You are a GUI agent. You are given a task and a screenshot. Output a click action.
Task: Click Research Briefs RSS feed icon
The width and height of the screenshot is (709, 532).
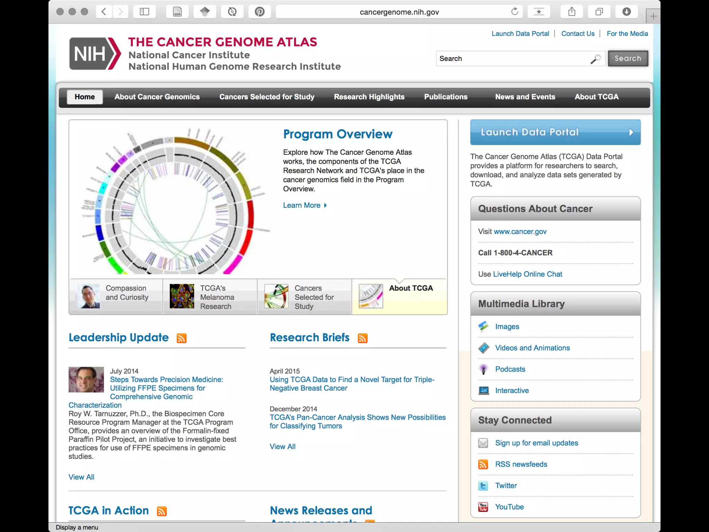click(x=362, y=338)
